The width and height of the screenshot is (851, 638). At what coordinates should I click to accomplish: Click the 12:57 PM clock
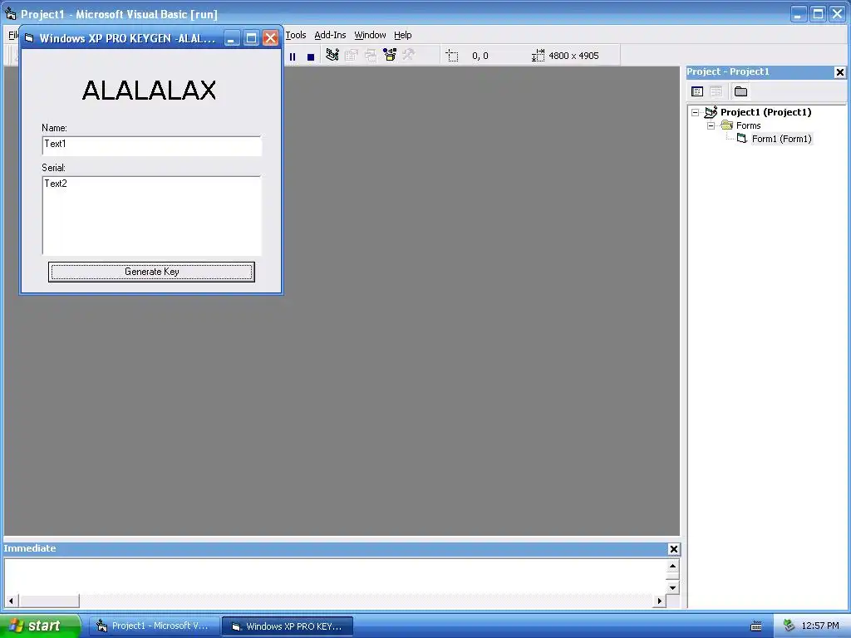(x=820, y=626)
